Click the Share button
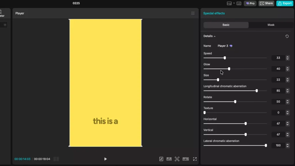 point(266,3)
